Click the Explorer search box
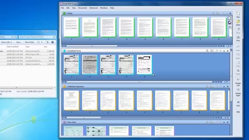Viewport: 249px width, 140px height. click(x=37, y=37)
